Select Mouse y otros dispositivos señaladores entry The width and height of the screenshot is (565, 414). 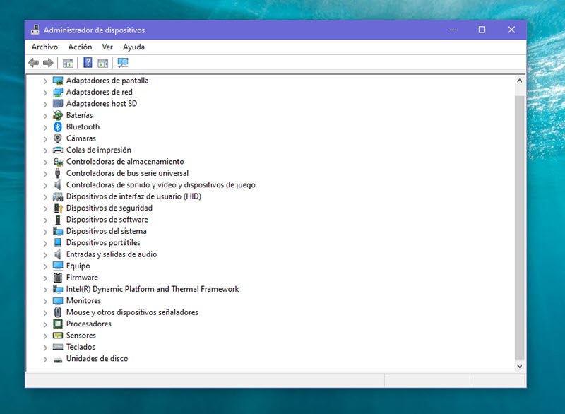click(132, 312)
